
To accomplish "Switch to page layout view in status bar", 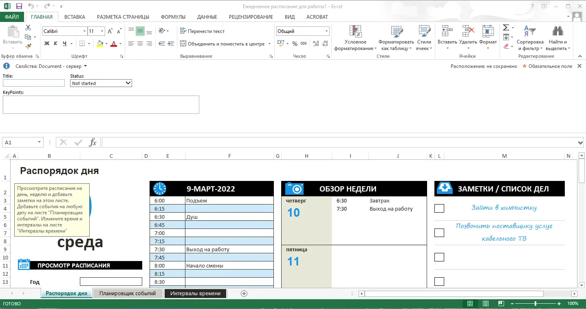I will click(485, 303).
